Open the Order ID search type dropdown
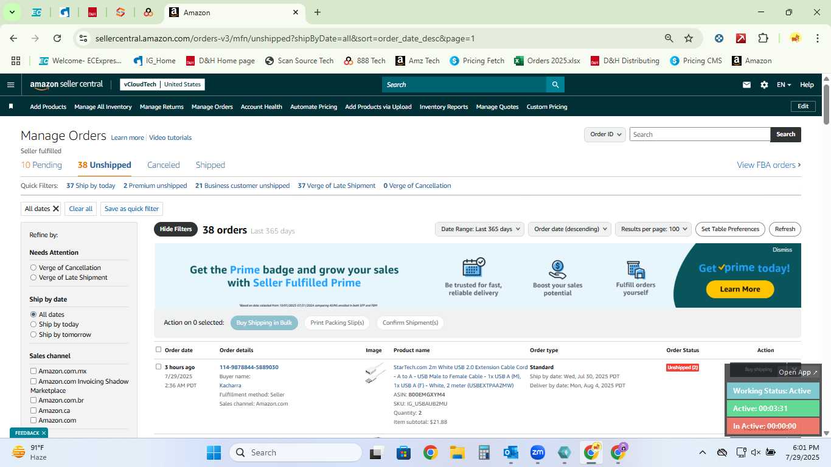 pos(605,134)
